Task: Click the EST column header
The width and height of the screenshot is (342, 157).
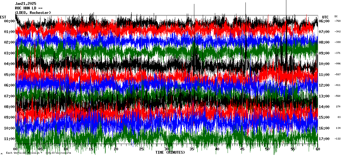Action: coord(3,17)
